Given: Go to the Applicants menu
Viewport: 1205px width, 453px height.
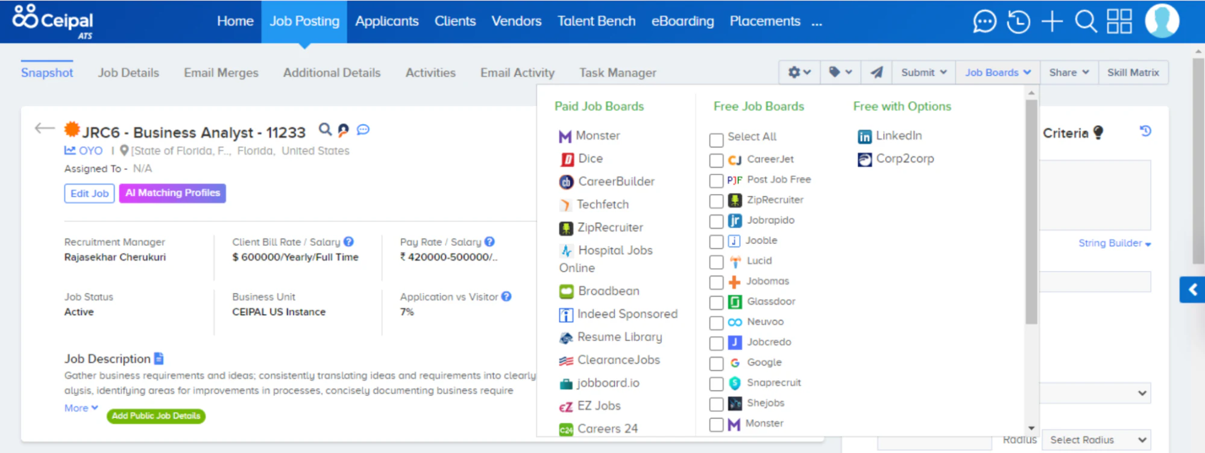Looking at the screenshot, I should click(x=386, y=21).
